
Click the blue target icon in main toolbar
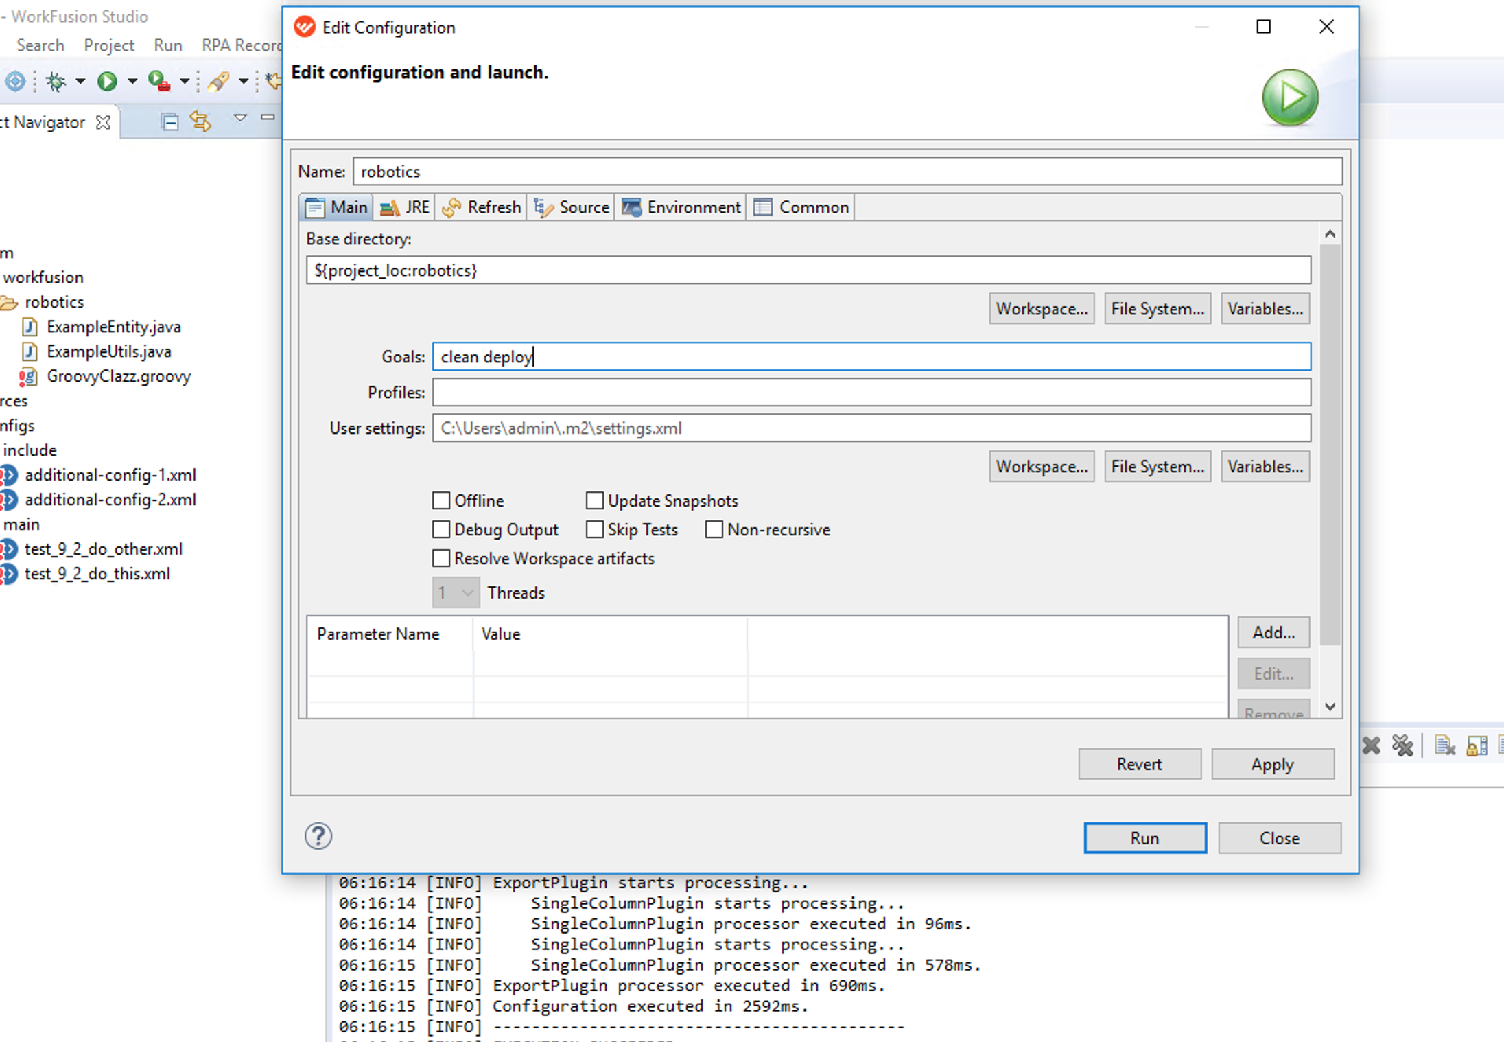15,82
